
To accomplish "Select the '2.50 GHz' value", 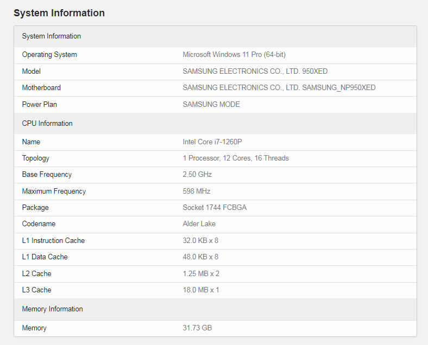I will click(197, 175).
